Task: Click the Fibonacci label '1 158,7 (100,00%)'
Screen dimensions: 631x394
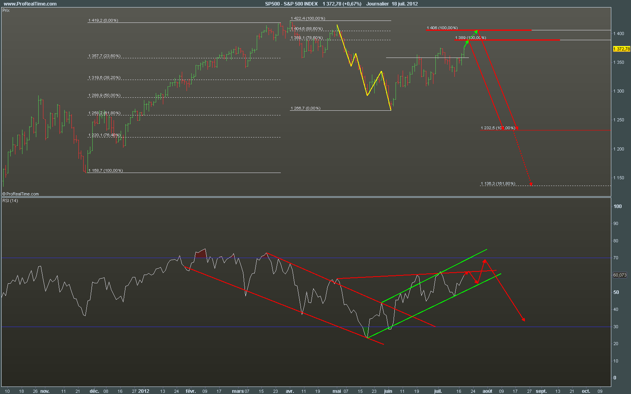Action: point(106,171)
